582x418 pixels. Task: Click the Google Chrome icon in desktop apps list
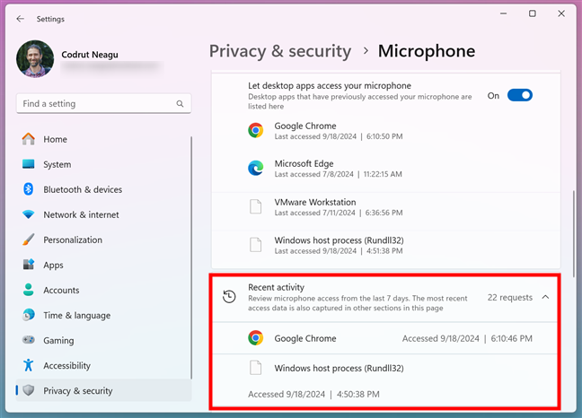pyautogui.click(x=256, y=131)
